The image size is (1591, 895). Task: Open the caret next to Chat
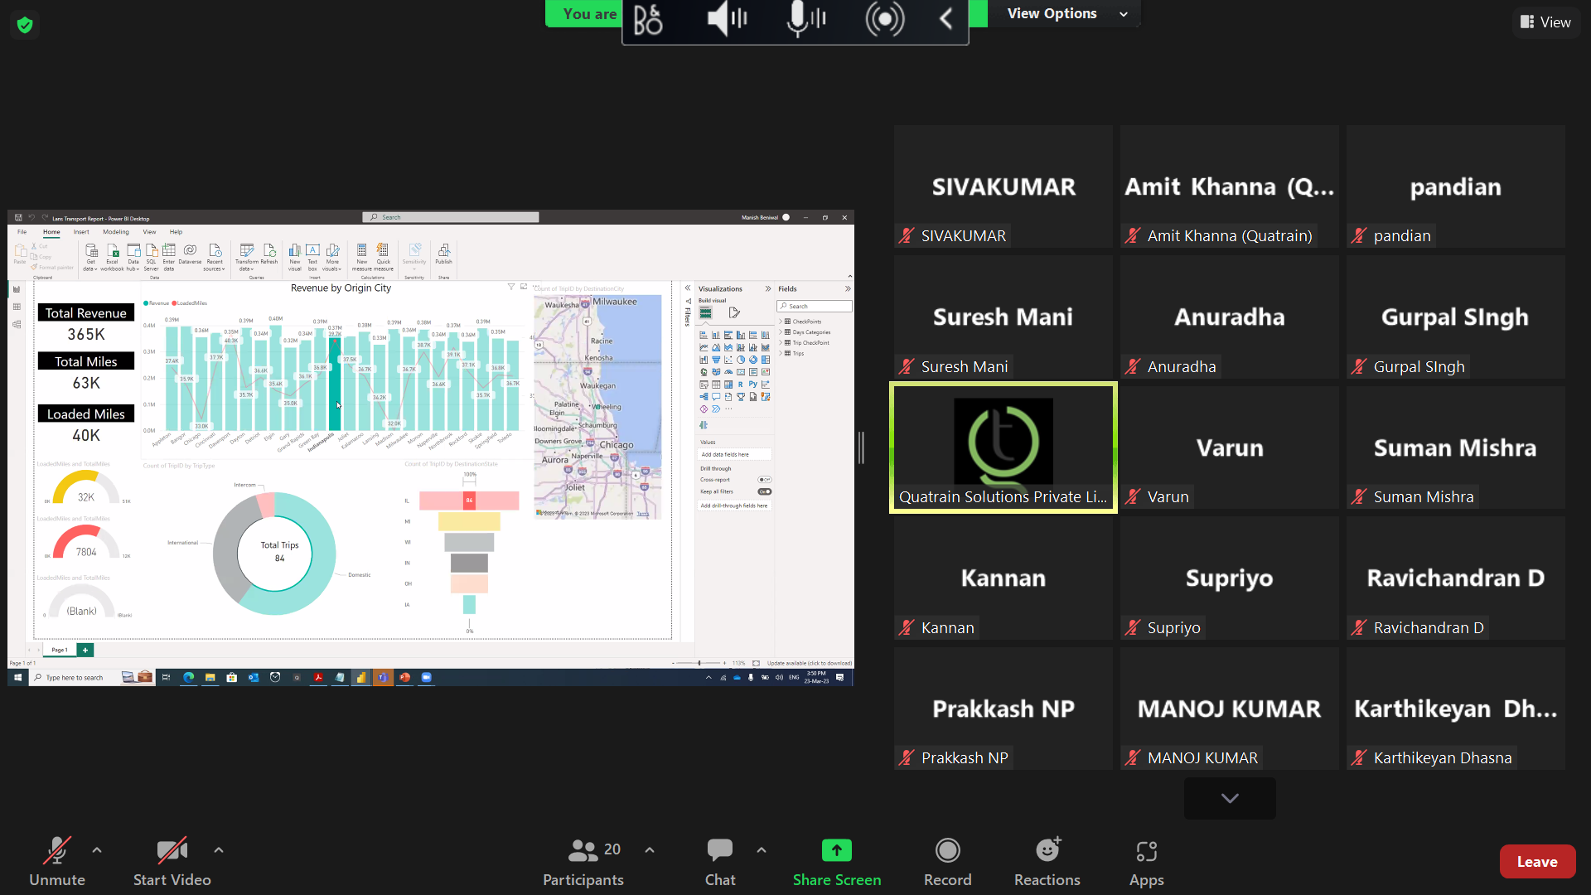click(762, 850)
